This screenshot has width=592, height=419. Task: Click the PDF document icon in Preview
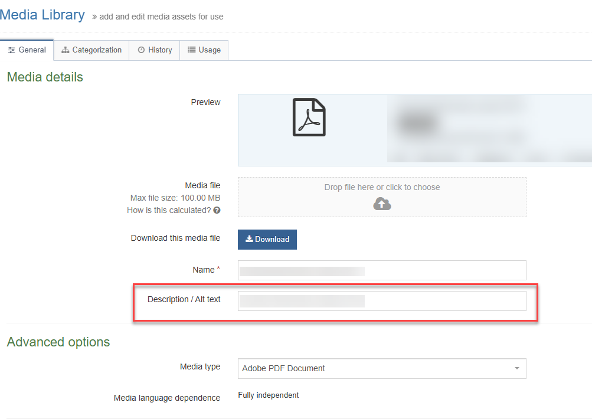309,117
